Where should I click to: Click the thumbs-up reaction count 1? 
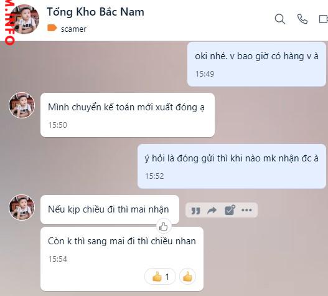click(x=160, y=277)
